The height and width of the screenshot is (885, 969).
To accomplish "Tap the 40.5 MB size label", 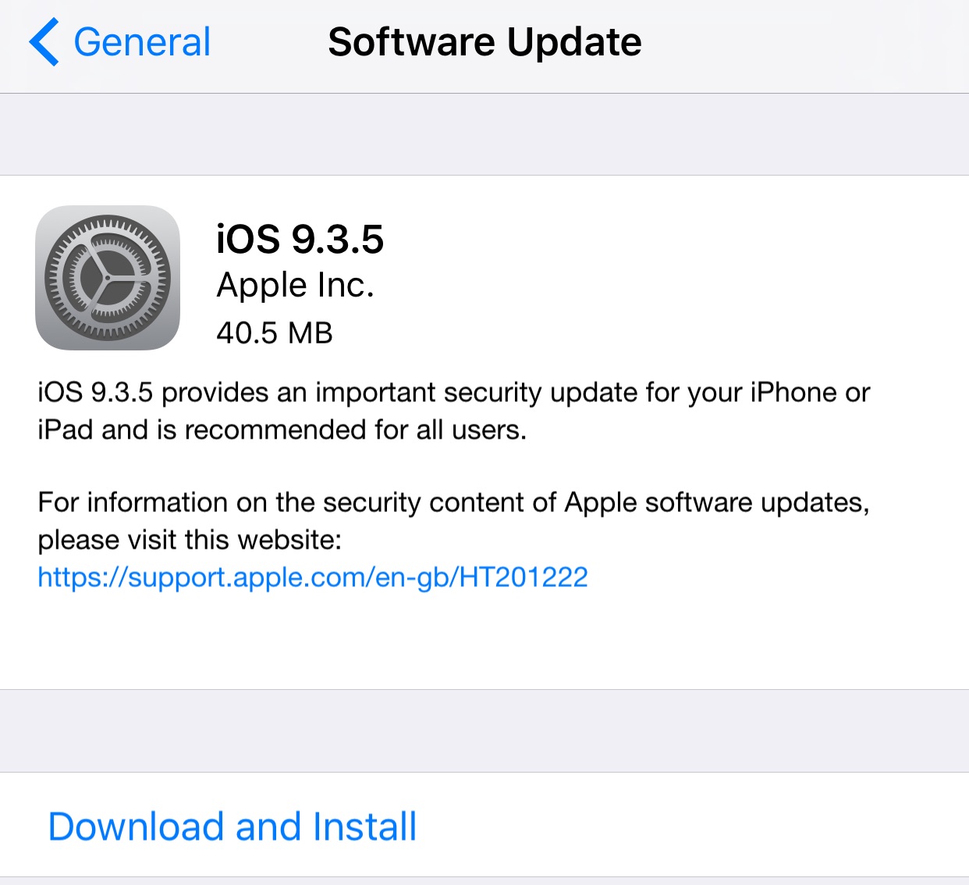I will (x=275, y=333).
